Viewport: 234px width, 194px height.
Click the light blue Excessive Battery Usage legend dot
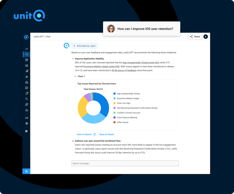(x=114, y=98)
